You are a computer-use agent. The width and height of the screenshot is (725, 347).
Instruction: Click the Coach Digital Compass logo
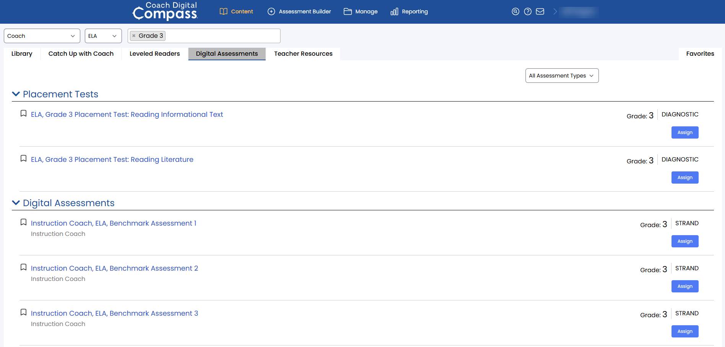165,11
